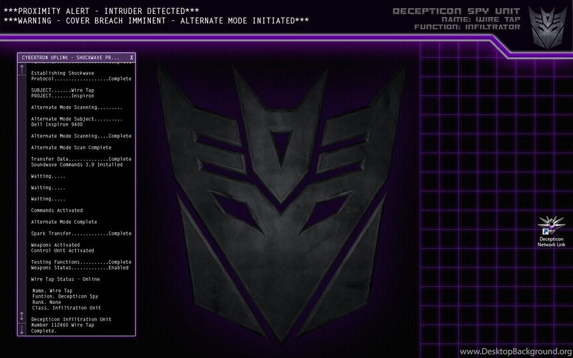Click the Cybertron Uplink panel title bar
Viewport: 573px width, 358px height.
[76, 58]
